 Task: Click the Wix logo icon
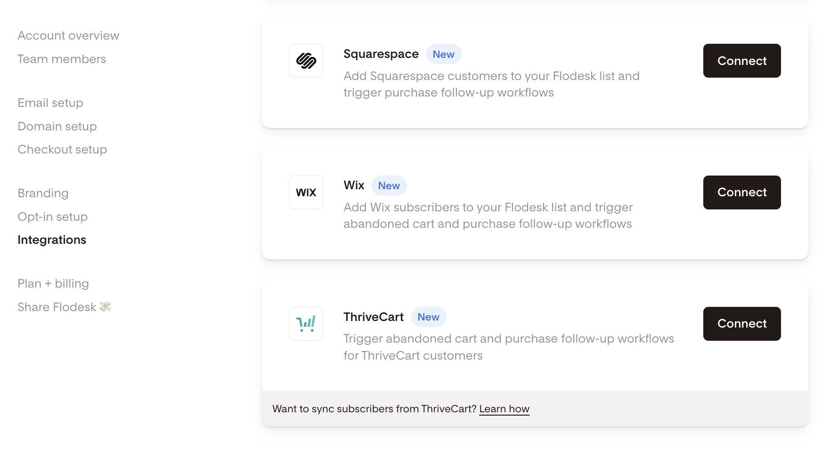[306, 192]
